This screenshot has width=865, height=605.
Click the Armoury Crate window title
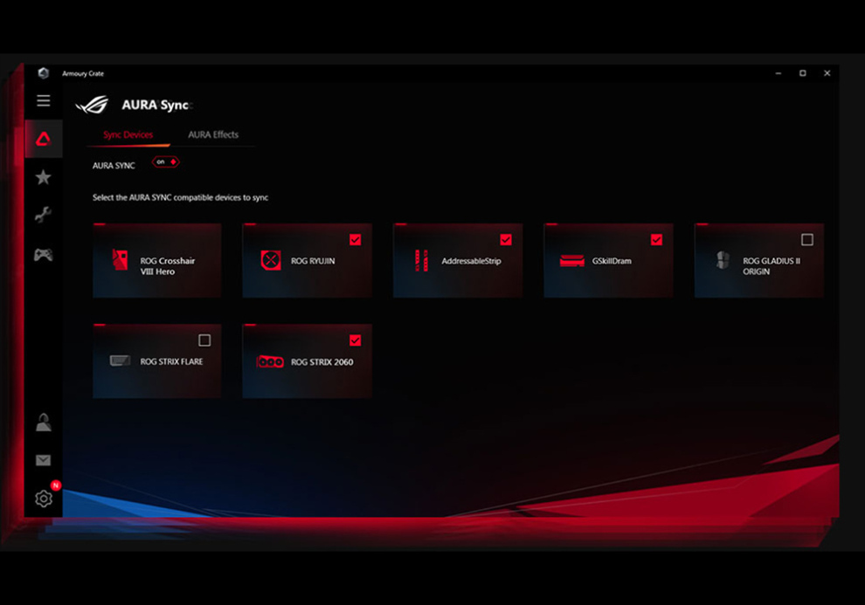[83, 73]
